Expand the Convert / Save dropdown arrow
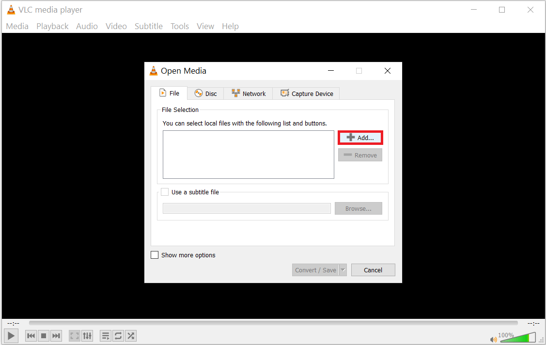The height and width of the screenshot is (345, 546). tap(343, 270)
